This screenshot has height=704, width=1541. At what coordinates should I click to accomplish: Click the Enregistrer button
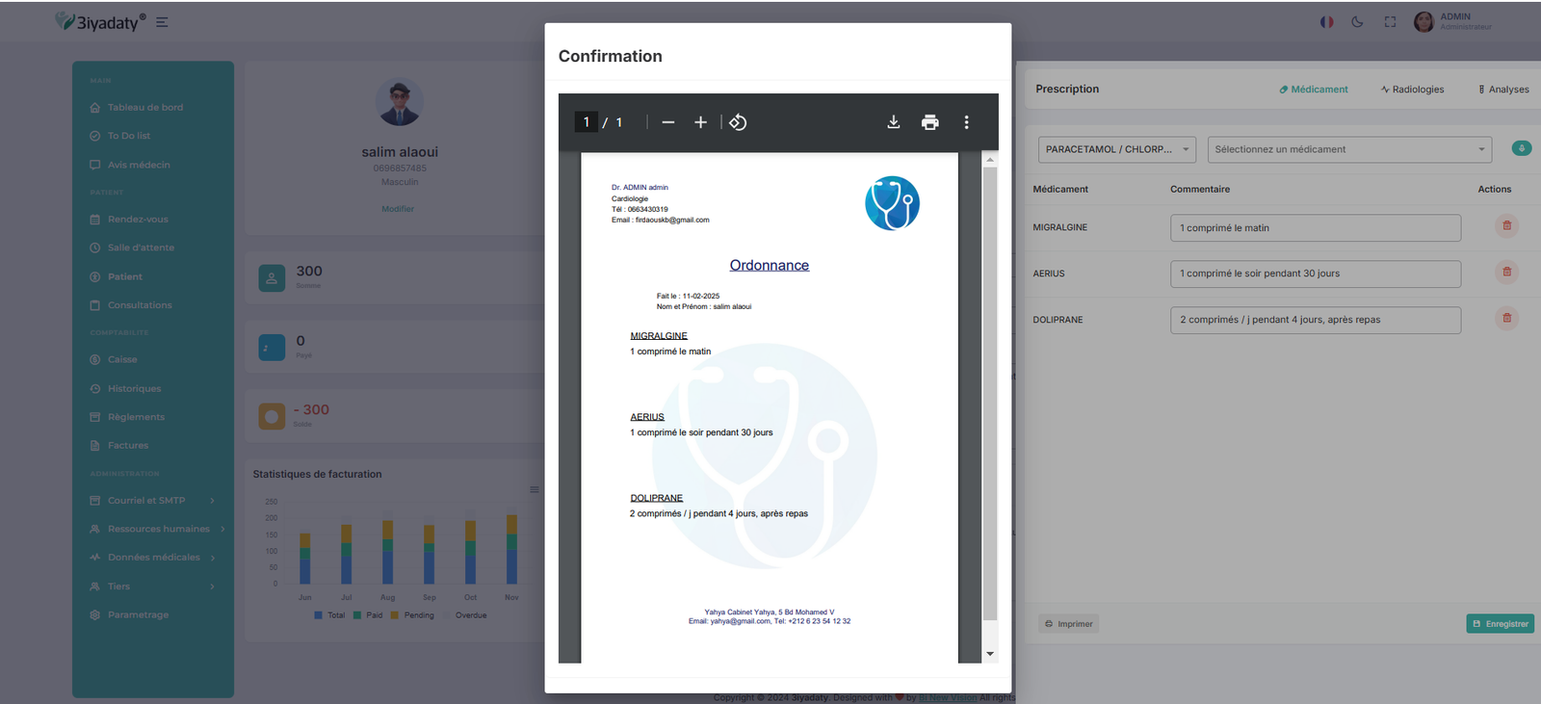(x=1500, y=624)
